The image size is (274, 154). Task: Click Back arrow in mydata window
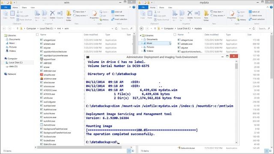point(142,29)
